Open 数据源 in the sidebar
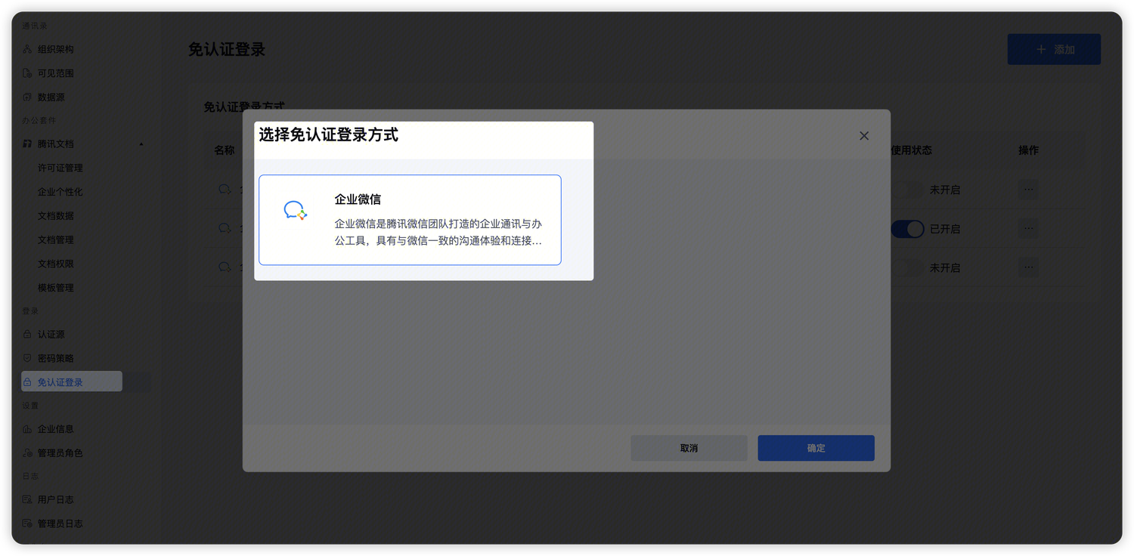1134x556 pixels. click(51, 97)
